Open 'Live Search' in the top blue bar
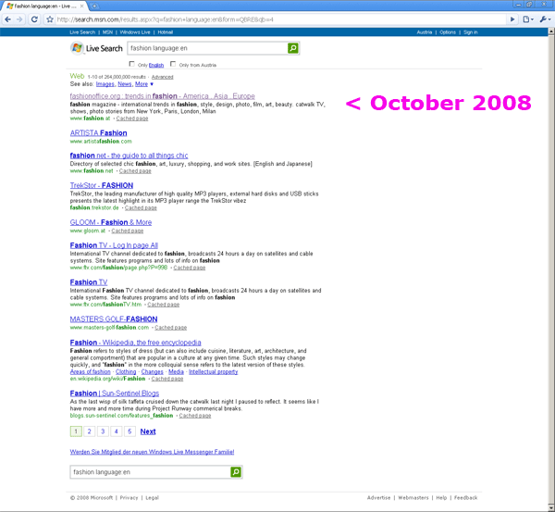Screen dimensions: 555x512 coord(82,32)
